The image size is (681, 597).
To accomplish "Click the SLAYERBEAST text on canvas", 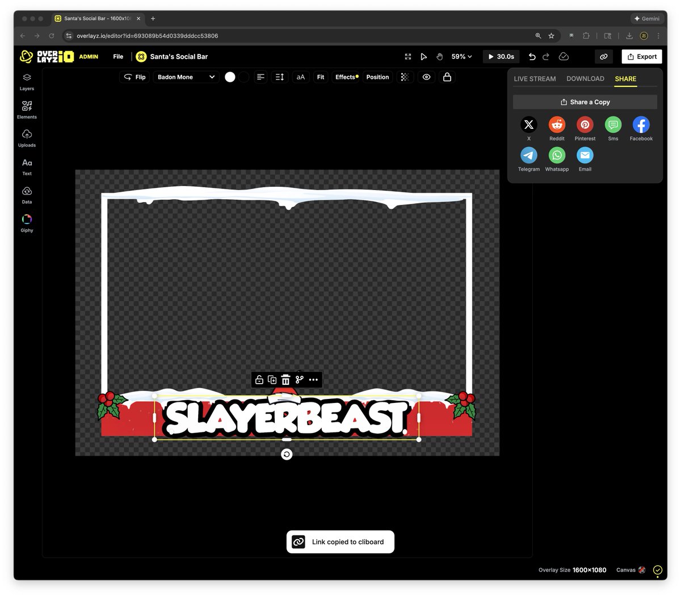I will coord(287,418).
